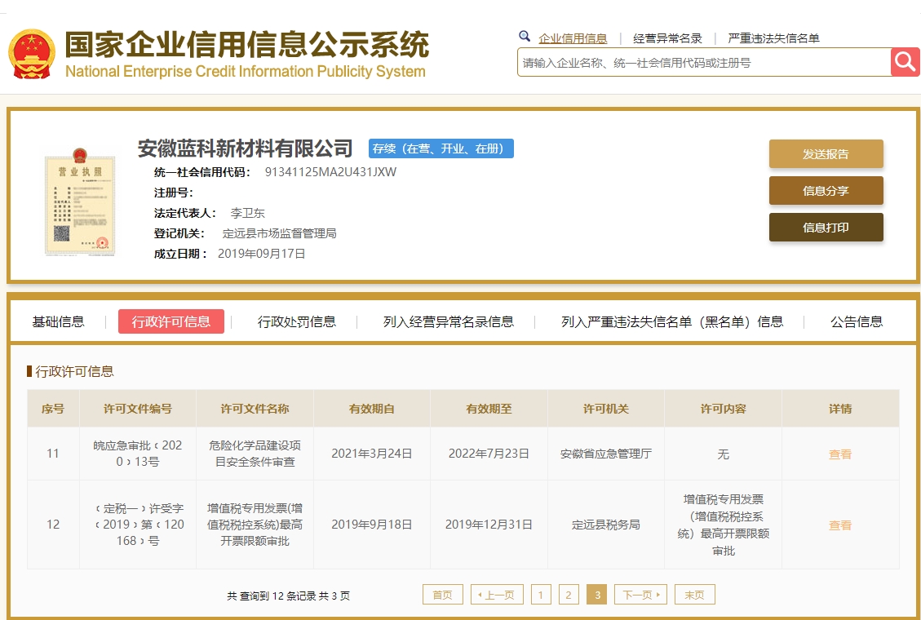
Task: Click the 有效期至 column header
Action: coord(489,409)
